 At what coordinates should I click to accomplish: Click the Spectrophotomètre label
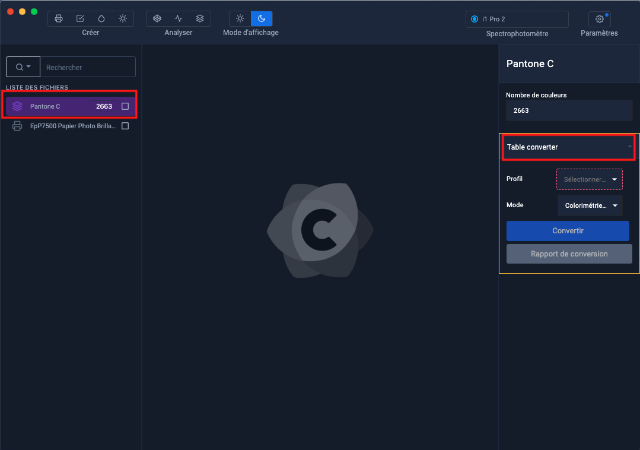(x=517, y=33)
